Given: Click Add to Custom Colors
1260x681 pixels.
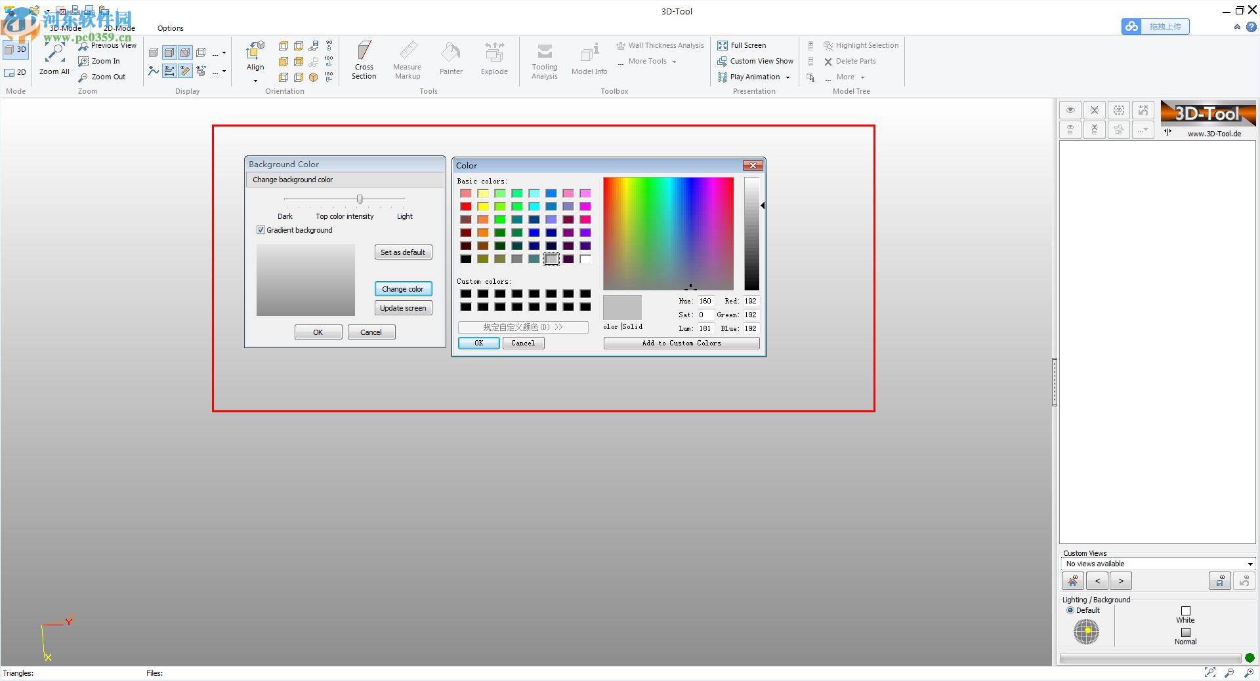Looking at the screenshot, I should [x=681, y=343].
